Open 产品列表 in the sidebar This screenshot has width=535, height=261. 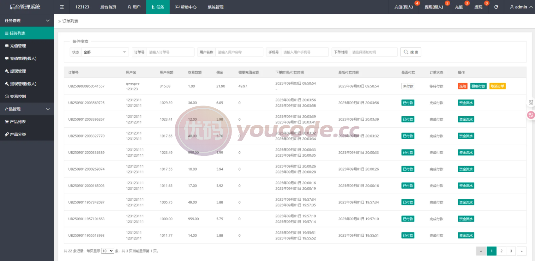pos(27,122)
